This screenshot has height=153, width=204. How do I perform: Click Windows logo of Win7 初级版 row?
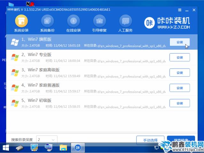pyautogui.click(x=15, y=103)
